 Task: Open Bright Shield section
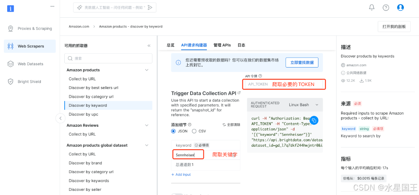(x=29, y=81)
